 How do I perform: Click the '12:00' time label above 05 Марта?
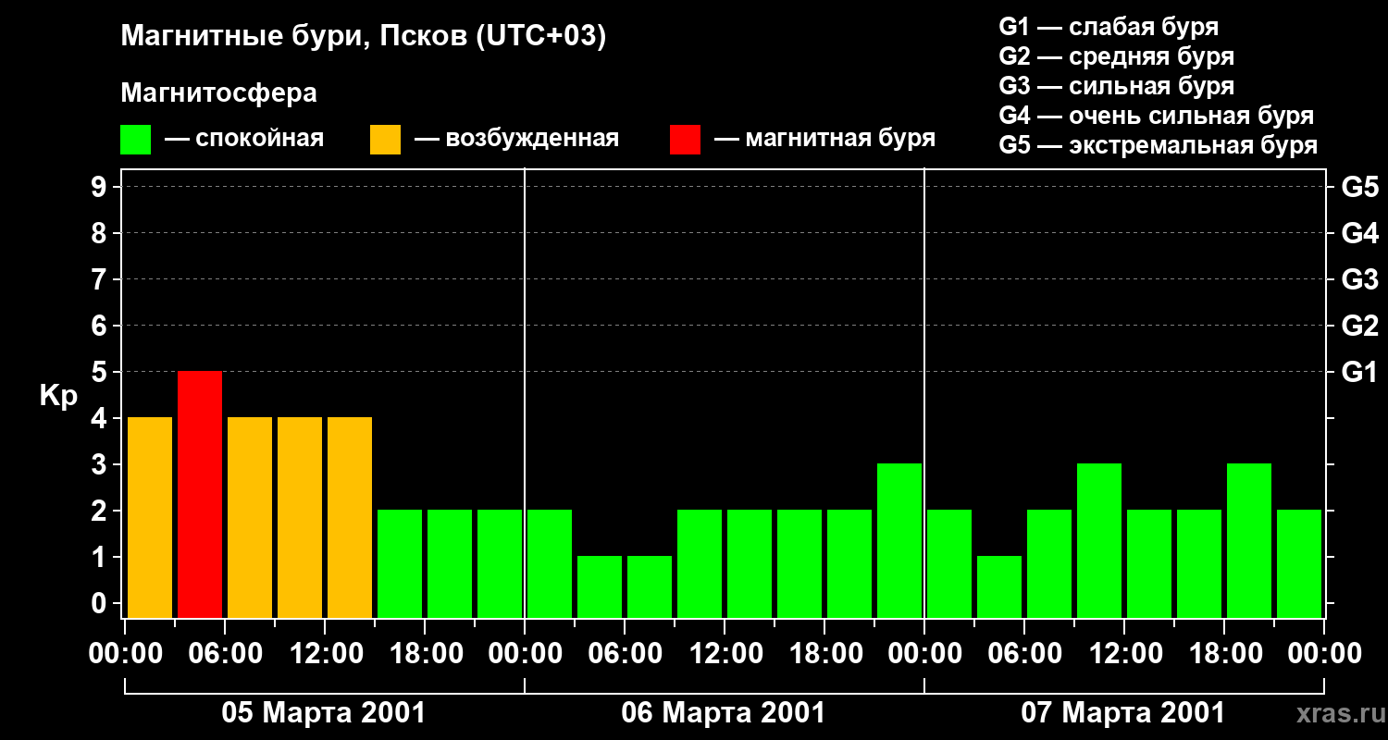(325, 654)
